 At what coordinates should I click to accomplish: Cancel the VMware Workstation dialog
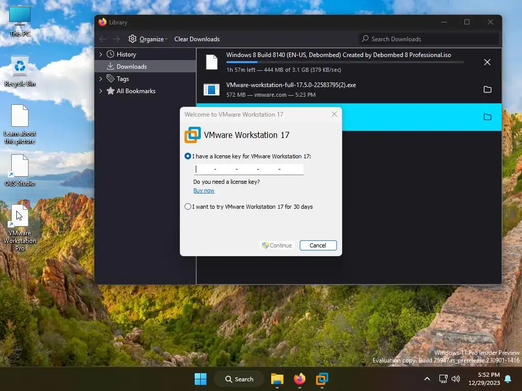(318, 245)
